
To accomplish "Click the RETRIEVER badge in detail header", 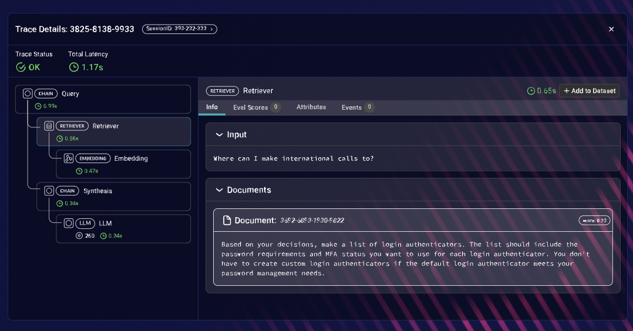I will coord(223,91).
